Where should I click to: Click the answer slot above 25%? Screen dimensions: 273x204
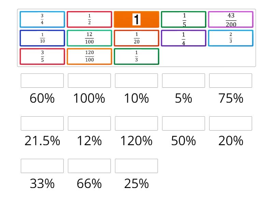pyautogui.click(x=136, y=166)
